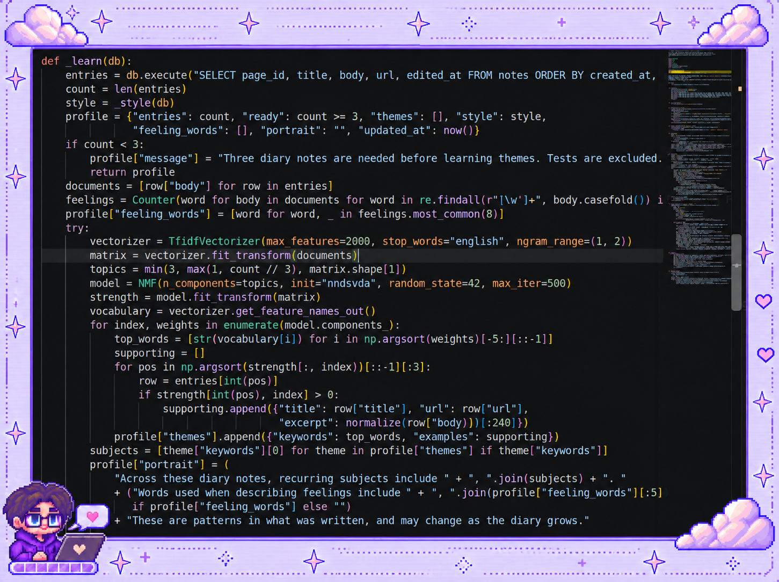Click the "NMF" constructor call
Viewport: 779px width, 582px height.
(147, 283)
